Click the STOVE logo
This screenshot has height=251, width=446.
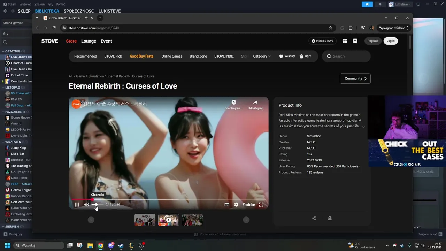coord(50,41)
